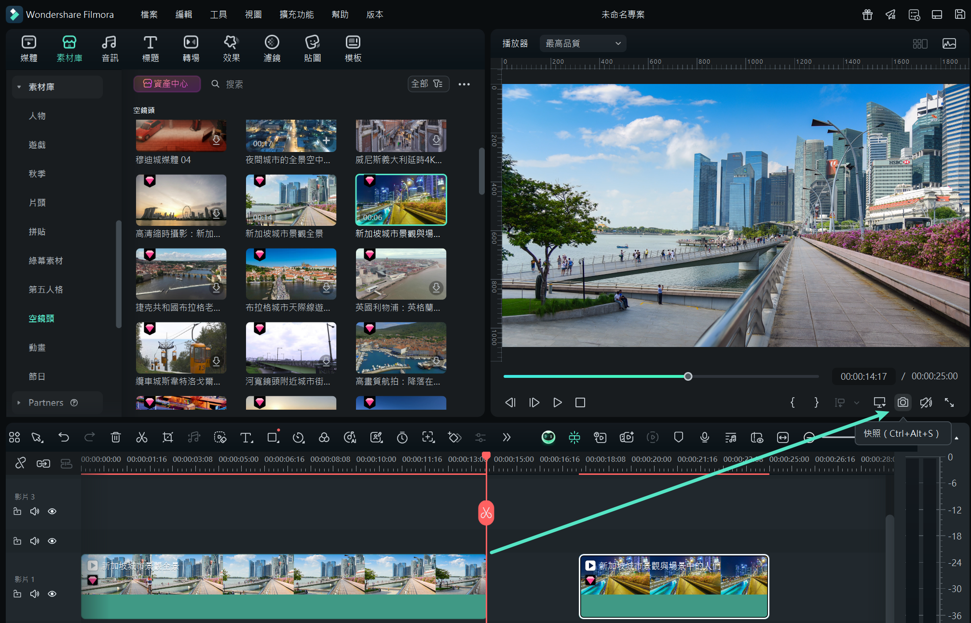The image size is (971, 623).
Task: Open the 全部 filter dropdown
Action: (427, 84)
